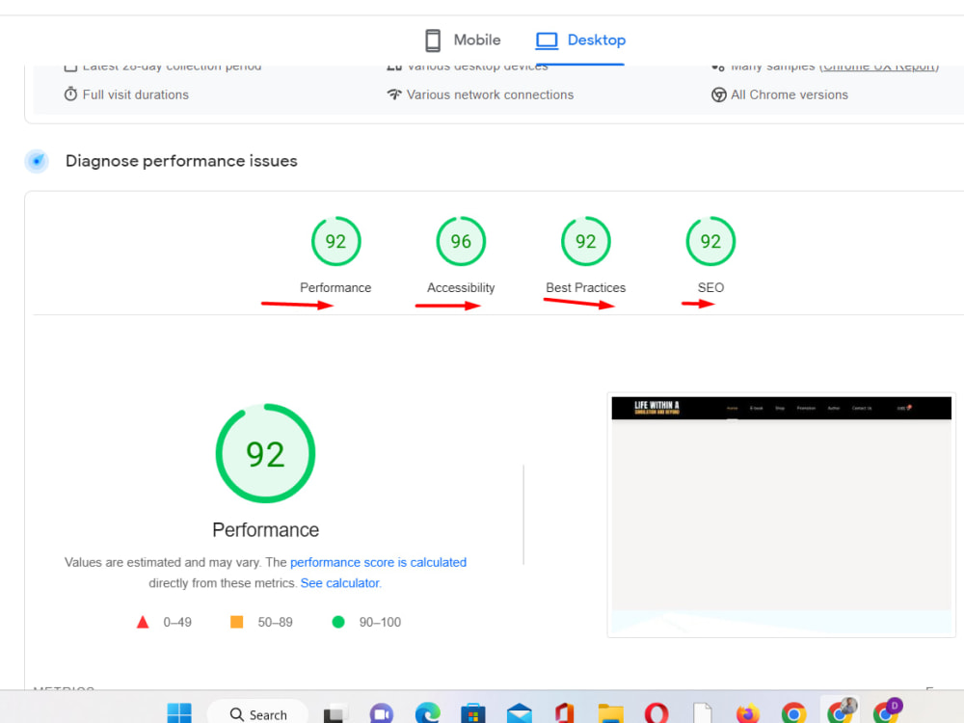Screen dimensions: 964x723
Task: Click the mobile phone icon
Action: point(433,40)
